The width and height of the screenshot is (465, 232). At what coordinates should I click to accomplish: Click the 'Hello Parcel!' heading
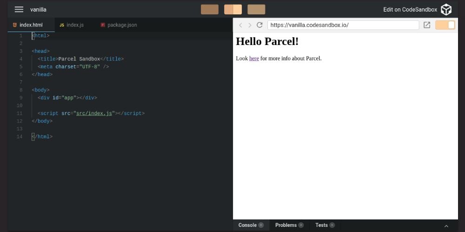[x=267, y=41]
